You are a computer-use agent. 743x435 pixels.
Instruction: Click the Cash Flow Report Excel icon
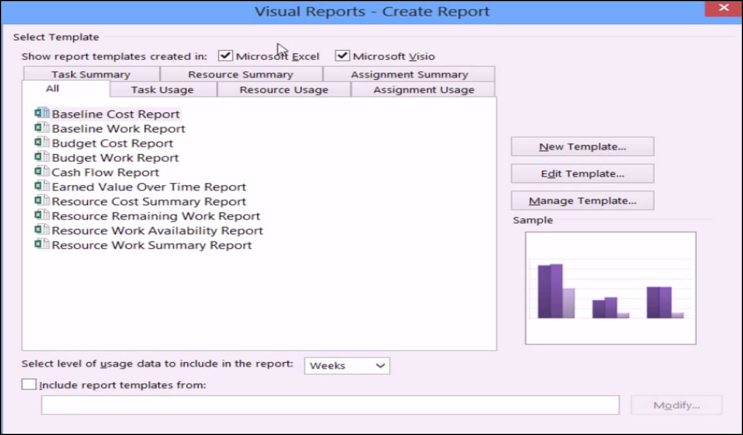coord(42,172)
